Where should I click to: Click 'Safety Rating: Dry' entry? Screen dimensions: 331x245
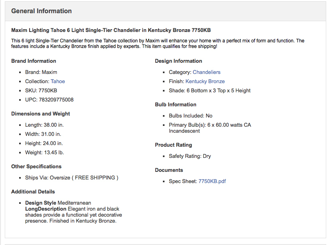point(190,156)
